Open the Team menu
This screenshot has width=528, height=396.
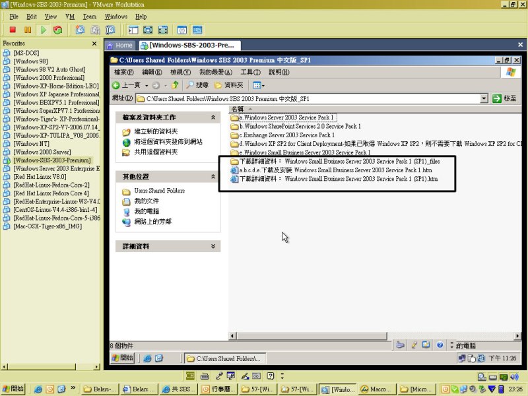tap(90, 16)
